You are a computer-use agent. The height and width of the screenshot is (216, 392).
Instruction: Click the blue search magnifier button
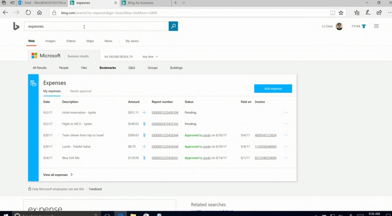(173, 26)
